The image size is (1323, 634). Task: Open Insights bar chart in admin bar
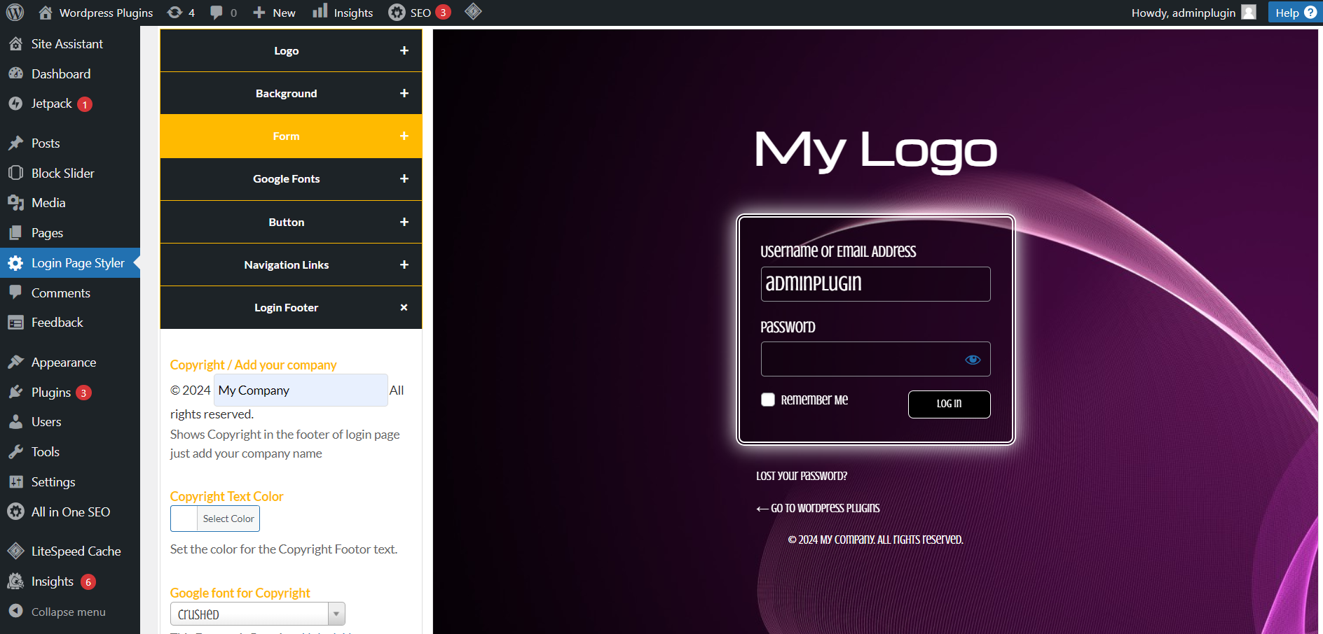[x=320, y=11]
